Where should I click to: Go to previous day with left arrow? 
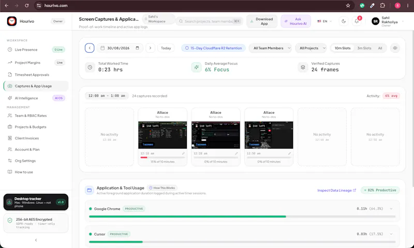pos(90,48)
